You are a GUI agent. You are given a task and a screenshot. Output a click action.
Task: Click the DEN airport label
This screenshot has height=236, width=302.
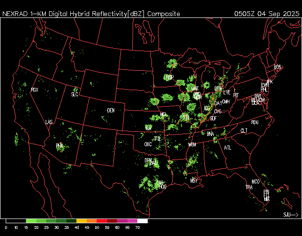tap(111, 110)
